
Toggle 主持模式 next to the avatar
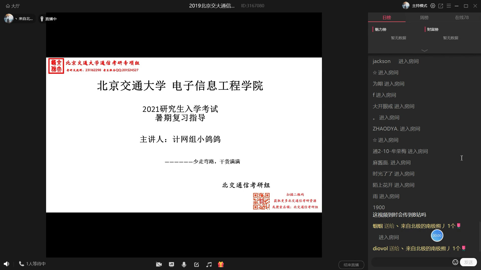(x=420, y=5)
